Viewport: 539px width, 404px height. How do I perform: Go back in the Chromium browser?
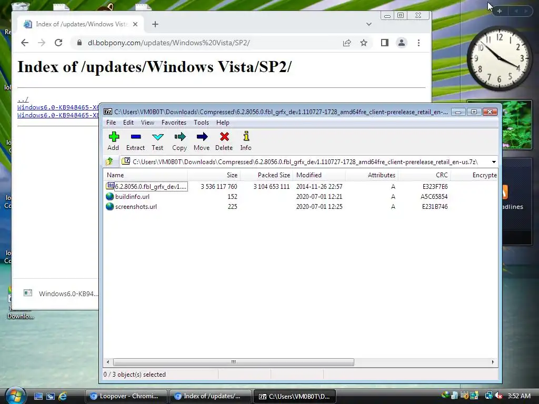(24, 43)
